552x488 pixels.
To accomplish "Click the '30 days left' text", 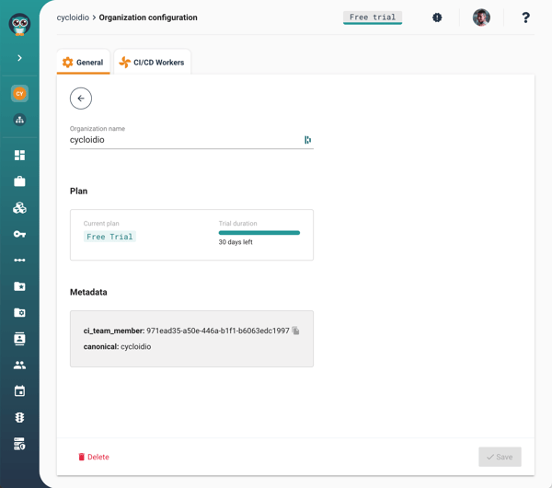I will click(236, 242).
